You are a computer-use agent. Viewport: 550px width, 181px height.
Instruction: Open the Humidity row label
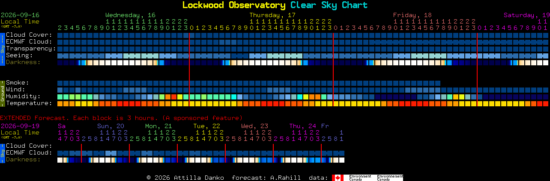coord(23,96)
